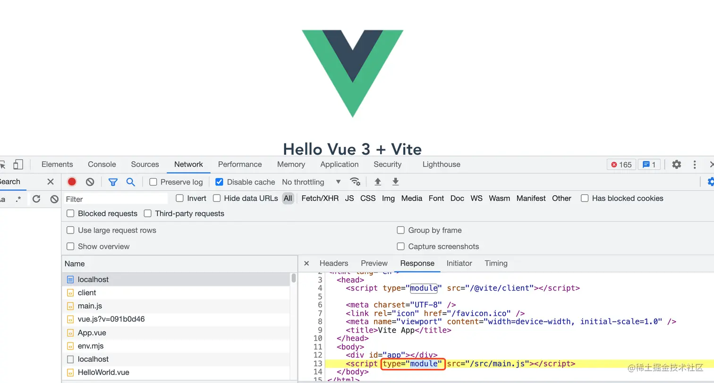Select vue.js?v=091b0d46 request
The image size is (714, 383).
click(176, 319)
